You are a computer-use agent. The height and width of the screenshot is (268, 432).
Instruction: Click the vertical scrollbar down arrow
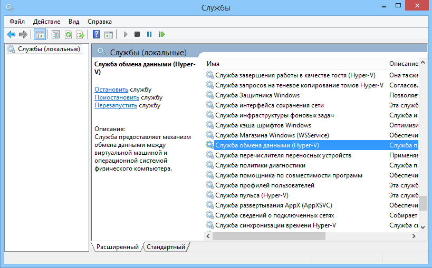(423, 226)
